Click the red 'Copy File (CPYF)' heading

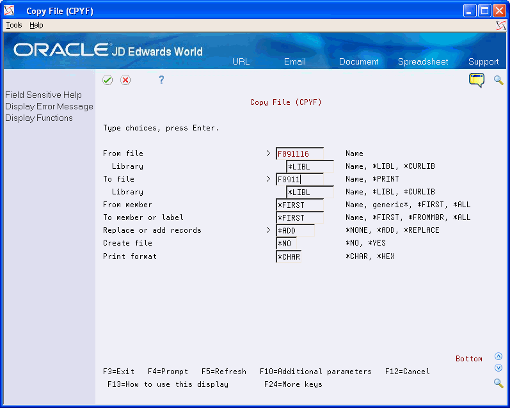(x=285, y=102)
